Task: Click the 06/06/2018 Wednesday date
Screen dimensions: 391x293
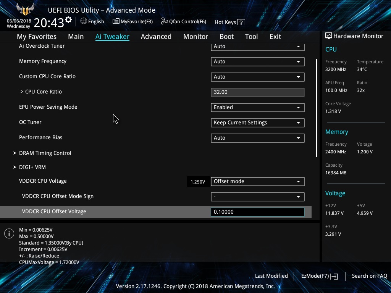Action: pos(19,24)
